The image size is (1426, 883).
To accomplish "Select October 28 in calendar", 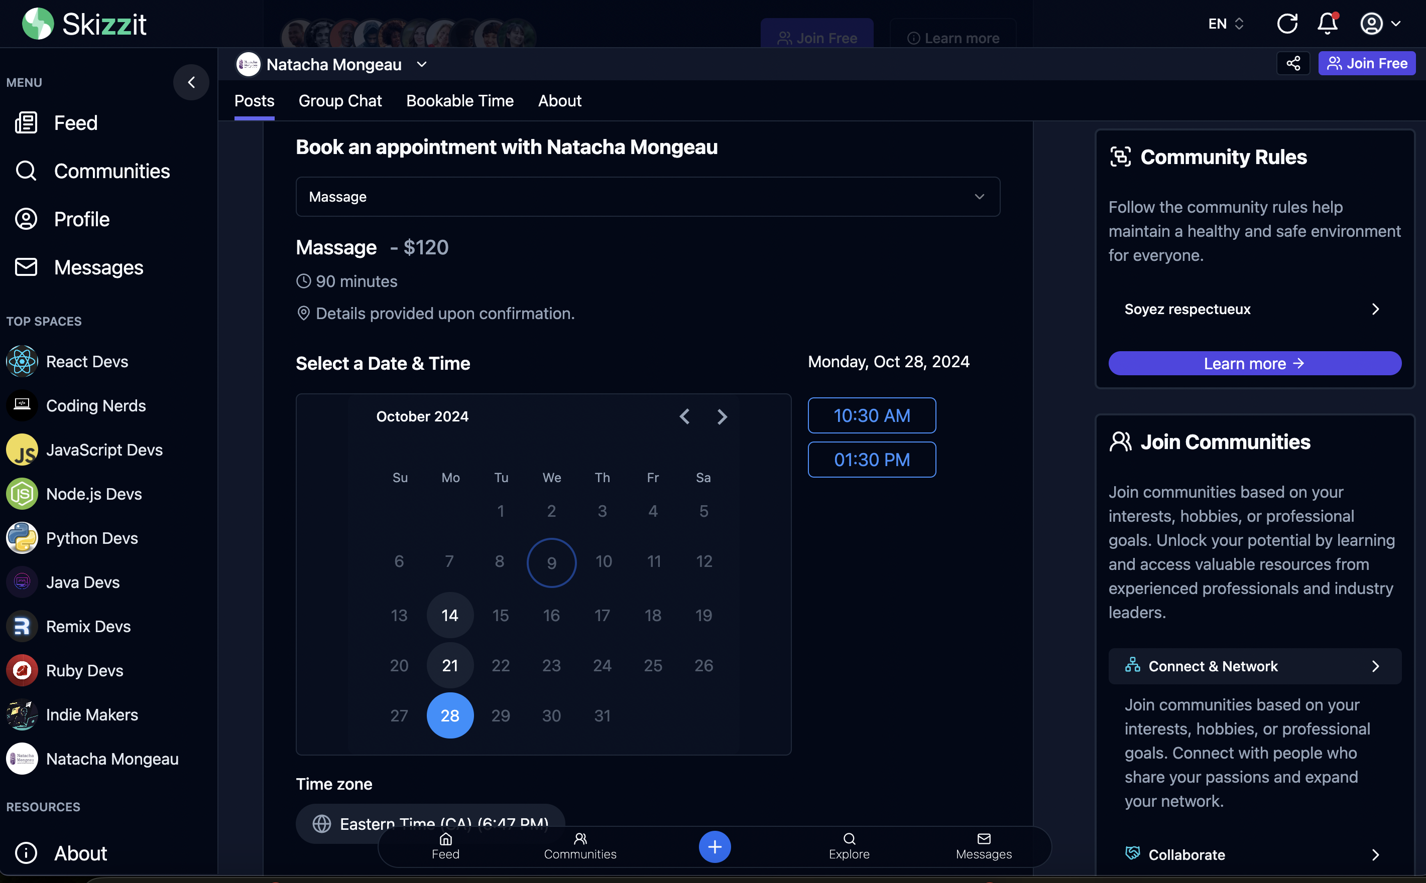I will click(x=450, y=715).
